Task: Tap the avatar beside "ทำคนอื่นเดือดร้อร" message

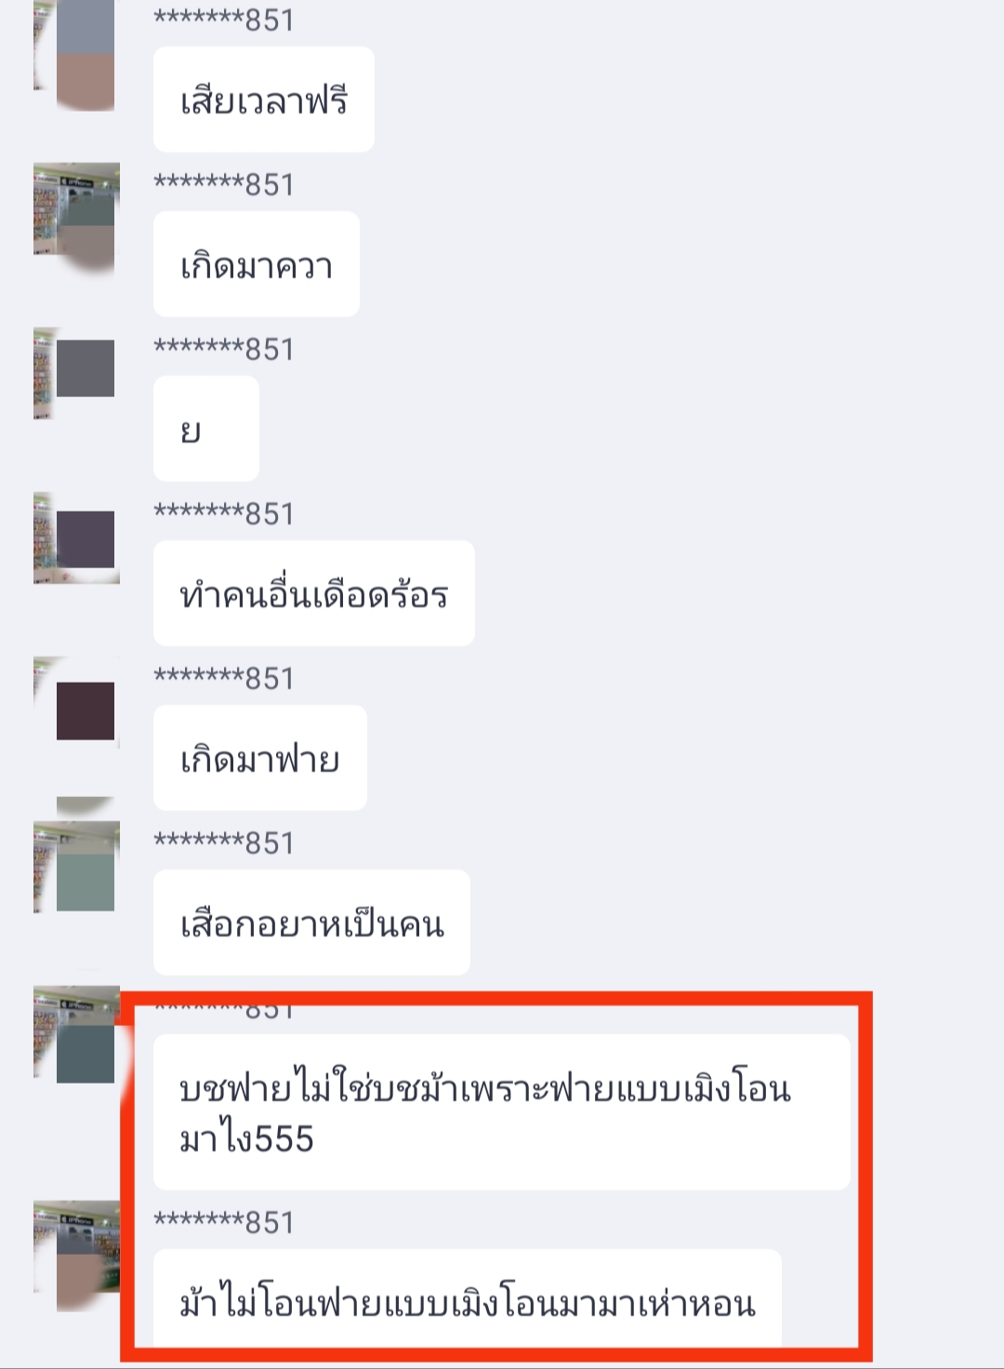Action: pyautogui.click(x=76, y=538)
